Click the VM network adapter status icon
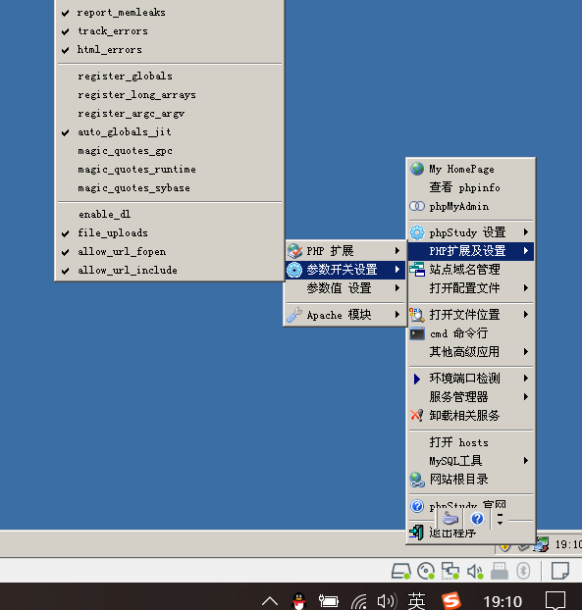Viewport: 582px width, 610px height. coord(450,571)
